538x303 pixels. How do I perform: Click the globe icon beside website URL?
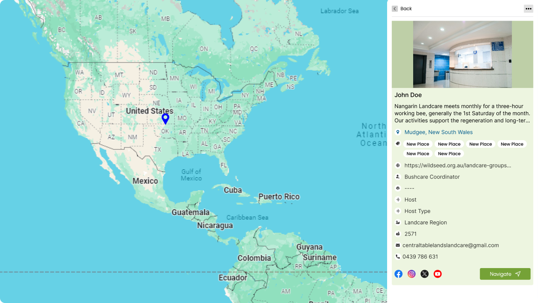pyautogui.click(x=398, y=165)
